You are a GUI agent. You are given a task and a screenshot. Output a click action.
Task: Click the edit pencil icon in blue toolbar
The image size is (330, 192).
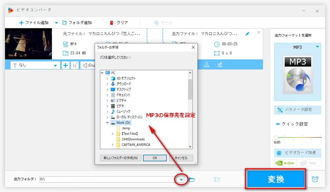point(220,65)
